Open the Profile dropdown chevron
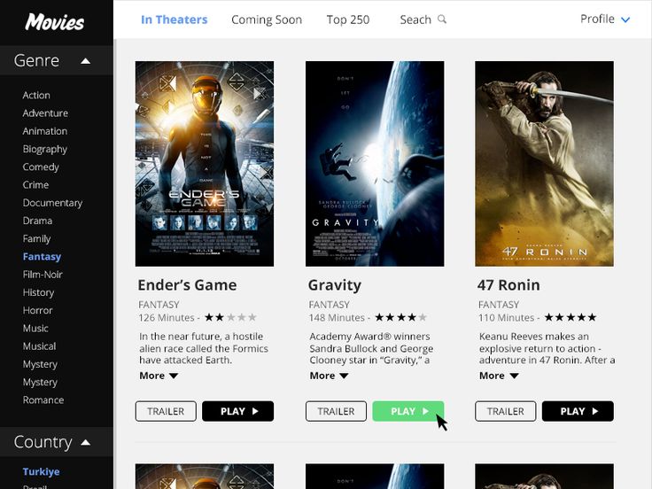 625,19
